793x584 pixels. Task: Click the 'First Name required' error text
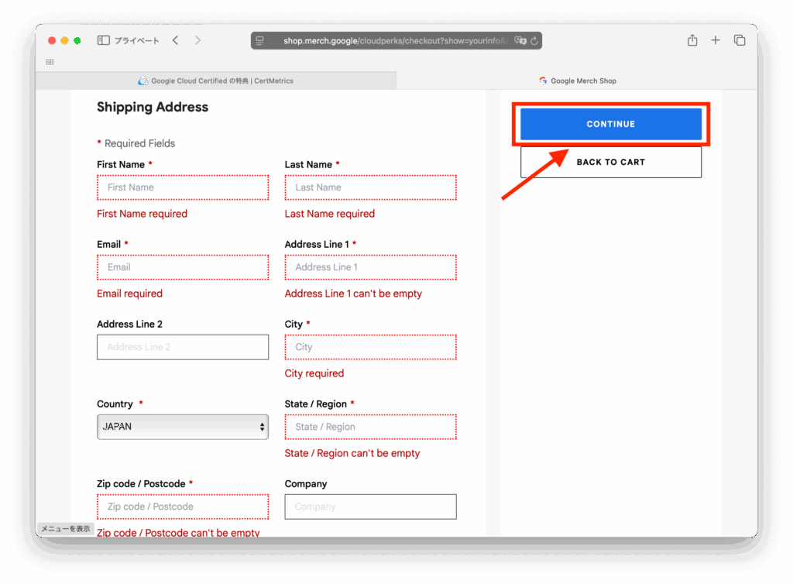coord(142,214)
